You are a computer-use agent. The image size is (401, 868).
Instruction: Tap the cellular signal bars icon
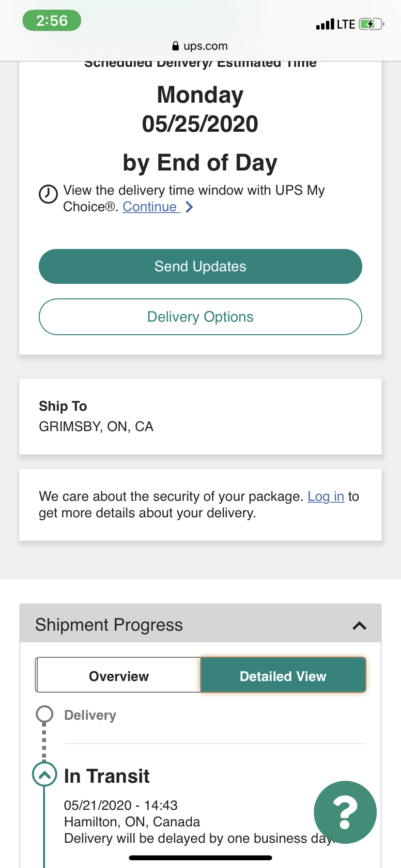coord(325,24)
